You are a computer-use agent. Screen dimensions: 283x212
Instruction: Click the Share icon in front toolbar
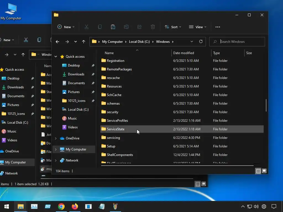pyautogui.click(x=140, y=27)
